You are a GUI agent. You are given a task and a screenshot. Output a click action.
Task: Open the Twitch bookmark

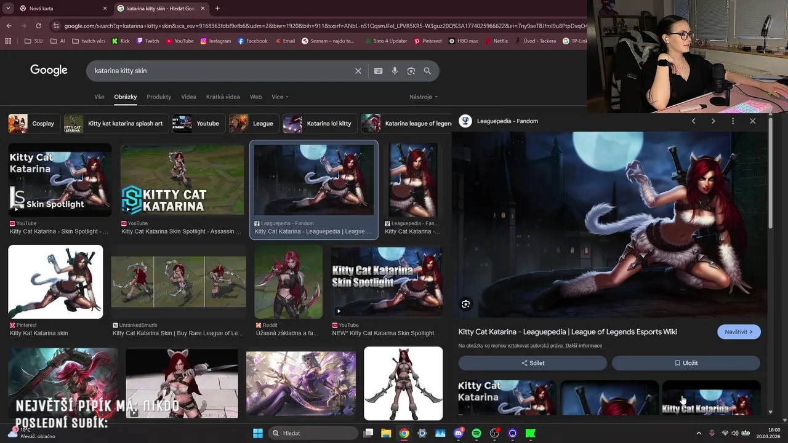point(148,41)
